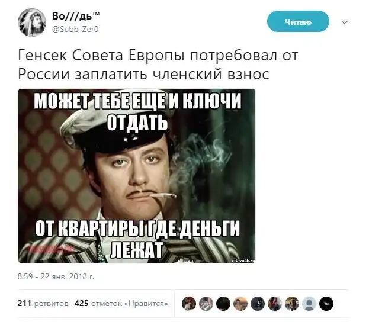Open the 8:59 - 22 янв. 2018 timestamp
Screen dimensions: 369x325
coord(56,276)
